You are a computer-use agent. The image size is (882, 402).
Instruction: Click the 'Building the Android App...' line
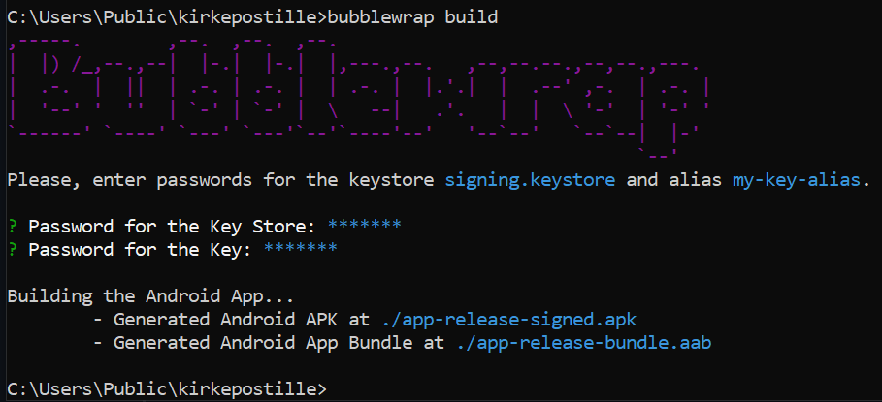[x=150, y=295]
